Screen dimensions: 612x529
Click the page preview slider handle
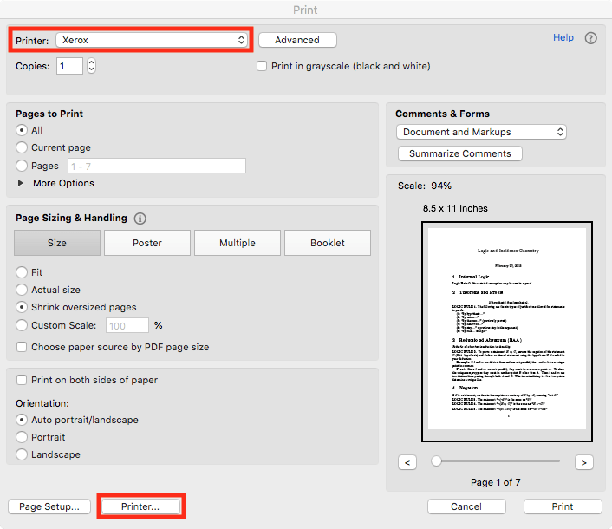coord(436,461)
